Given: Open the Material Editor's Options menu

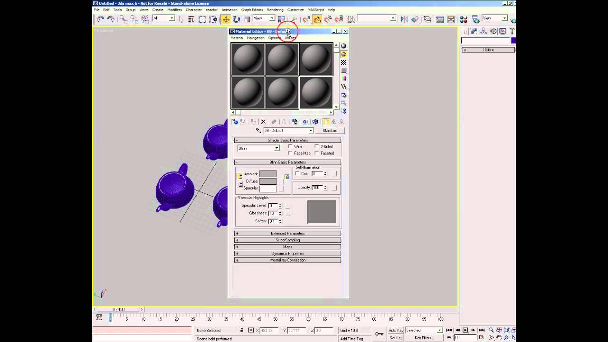Looking at the screenshot, I should pos(275,38).
